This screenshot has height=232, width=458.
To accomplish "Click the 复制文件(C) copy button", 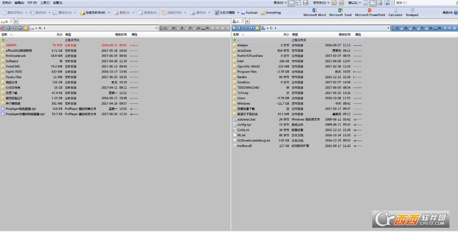I will click(12, 12).
